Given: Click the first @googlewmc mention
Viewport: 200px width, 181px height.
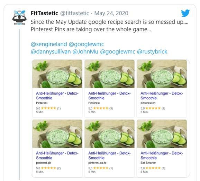Looking at the screenshot, I should click(x=87, y=44).
